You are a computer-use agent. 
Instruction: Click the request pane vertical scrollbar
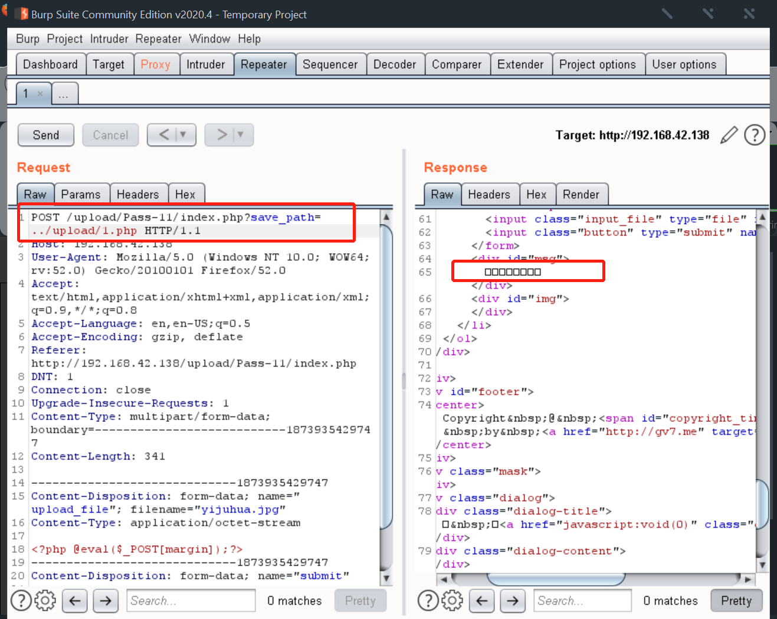click(386, 377)
